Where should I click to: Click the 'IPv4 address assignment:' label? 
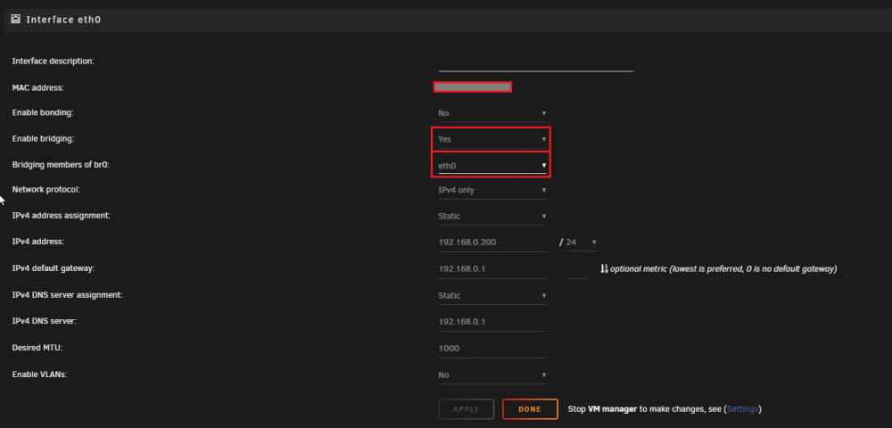tap(61, 216)
